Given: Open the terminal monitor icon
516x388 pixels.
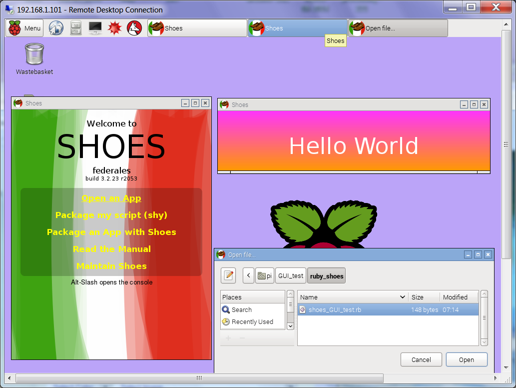Looking at the screenshot, I should point(95,28).
